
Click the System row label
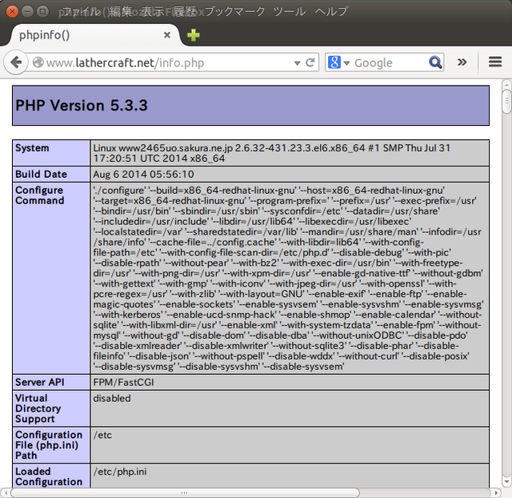(32, 147)
